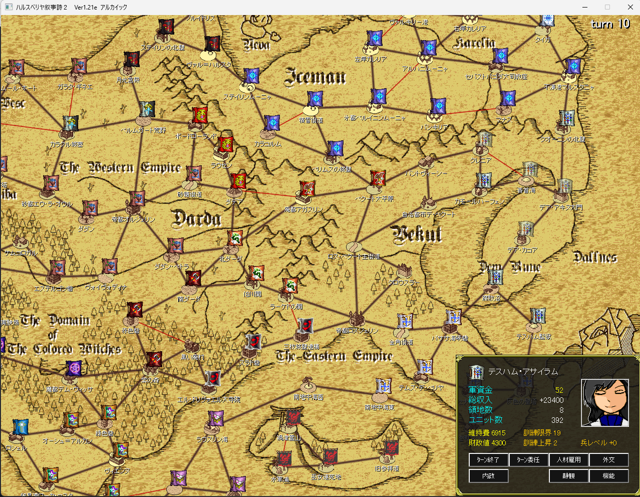Open the 外交 diplomacy menu
The image size is (640, 497).
(x=608, y=459)
